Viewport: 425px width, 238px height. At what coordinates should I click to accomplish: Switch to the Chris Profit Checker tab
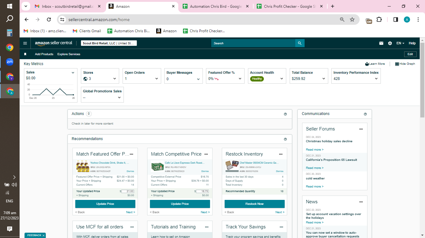(290, 6)
